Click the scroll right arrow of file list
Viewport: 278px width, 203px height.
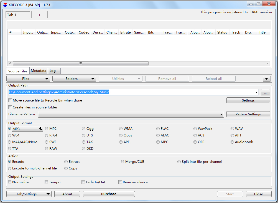pos(267,63)
